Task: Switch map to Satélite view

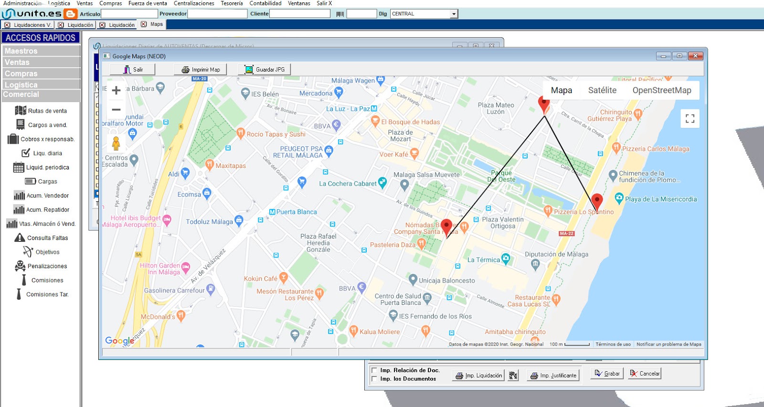Action: click(x=602, y=90)
